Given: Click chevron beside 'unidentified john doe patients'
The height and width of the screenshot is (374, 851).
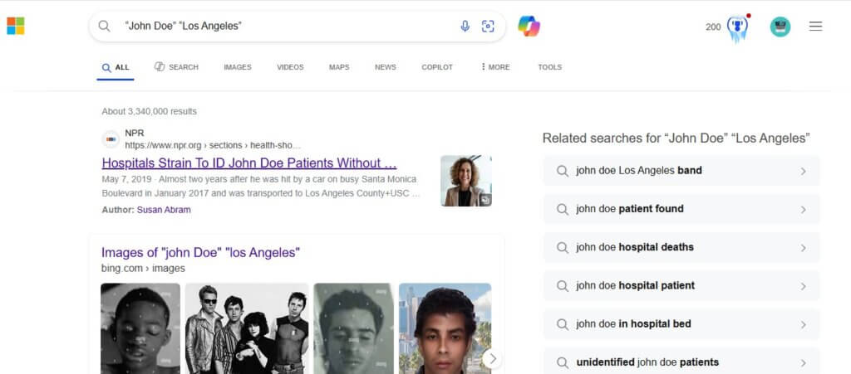Looking at the screenshot, I should pyautogui.click(x=804, y=363).
